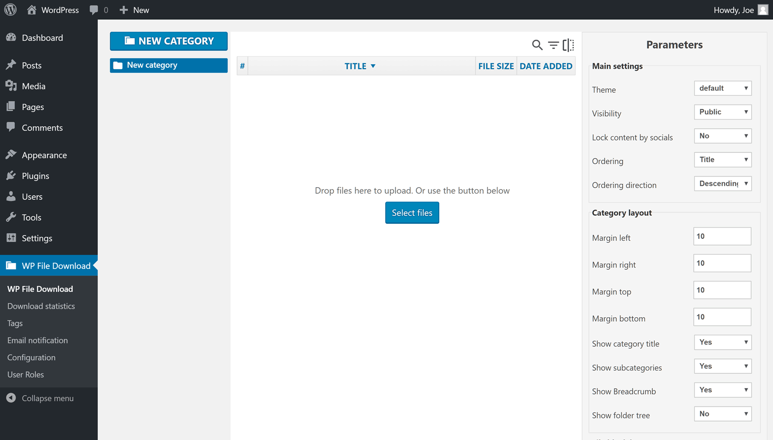This screenshot has width=773, height=440.
Task: Click the Plugins plug icon
Action: 11,176
